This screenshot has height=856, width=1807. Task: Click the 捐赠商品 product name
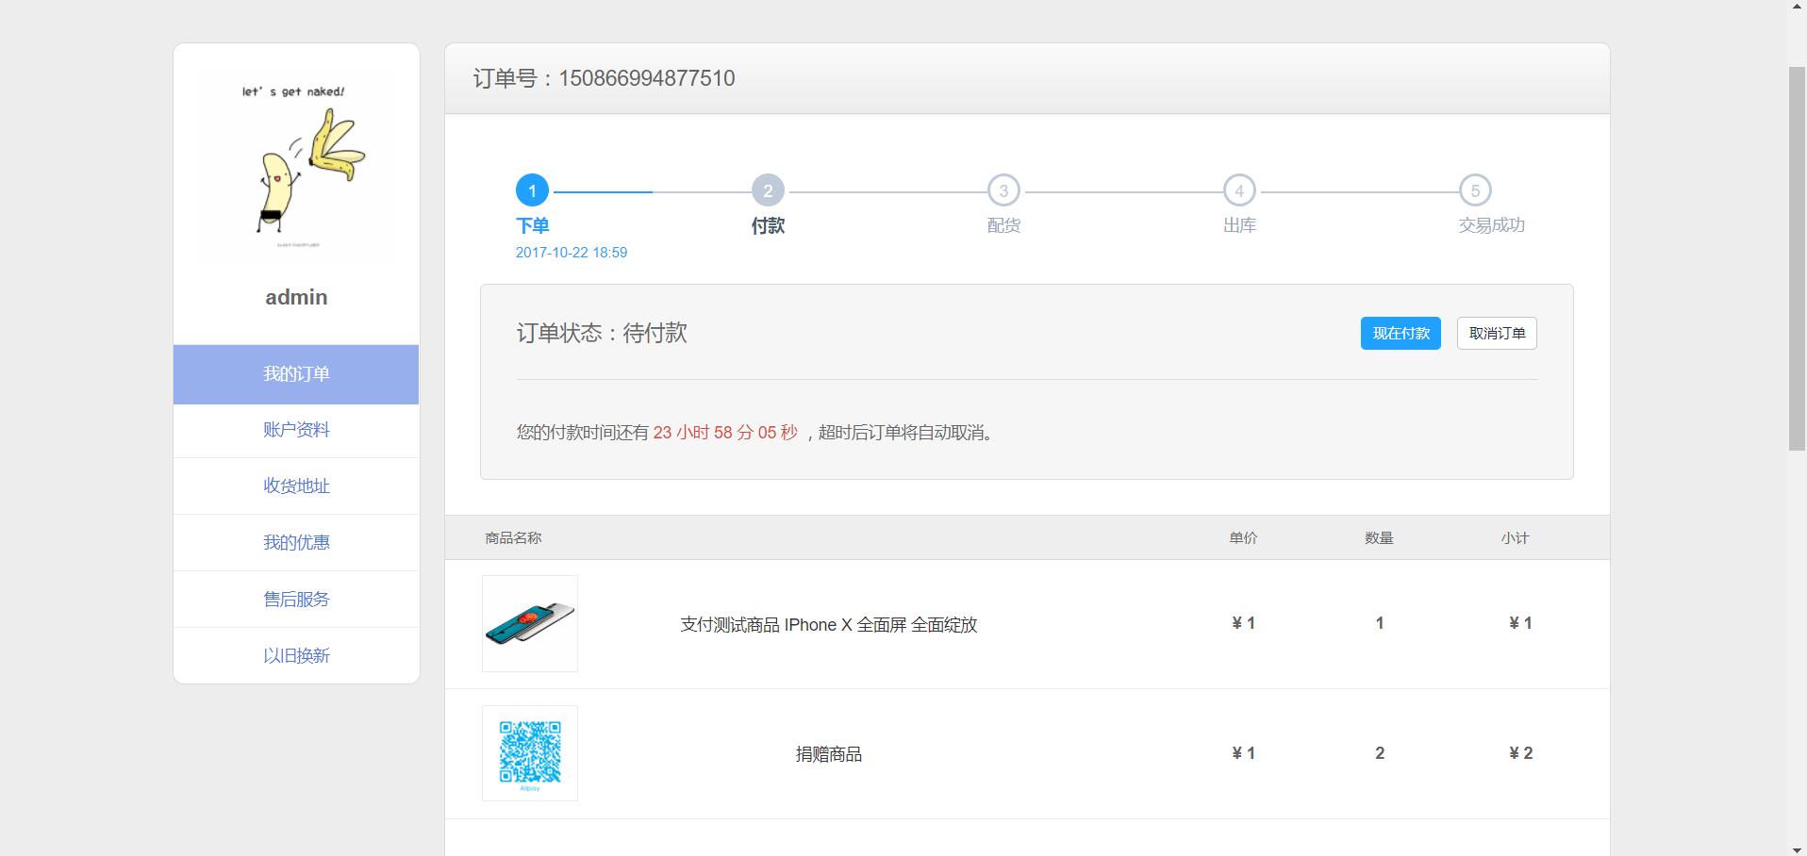pyautogui.click(x=828, y=754)
